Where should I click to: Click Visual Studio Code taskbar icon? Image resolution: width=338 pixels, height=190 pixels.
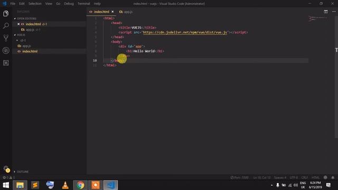click(110, 185)
